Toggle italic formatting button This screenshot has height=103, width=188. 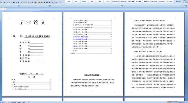(7, 3)
